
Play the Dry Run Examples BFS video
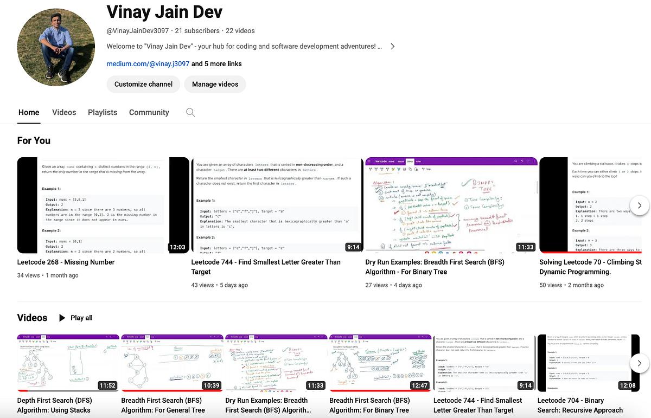click(451, 205)
